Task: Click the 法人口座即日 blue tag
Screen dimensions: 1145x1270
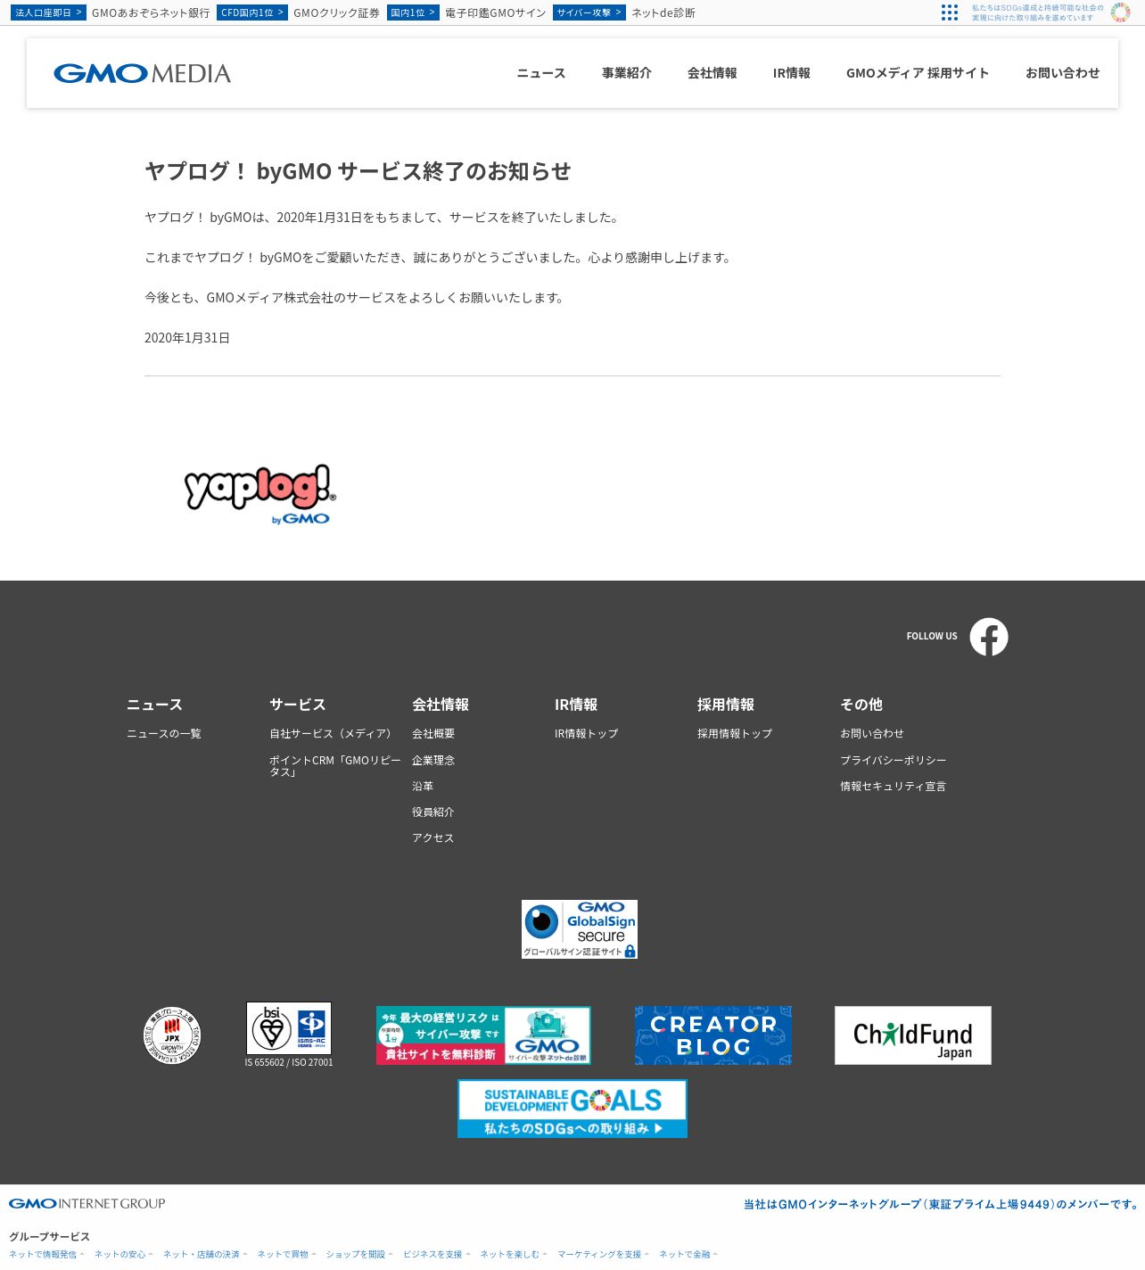Action: [x=48, y=12]
